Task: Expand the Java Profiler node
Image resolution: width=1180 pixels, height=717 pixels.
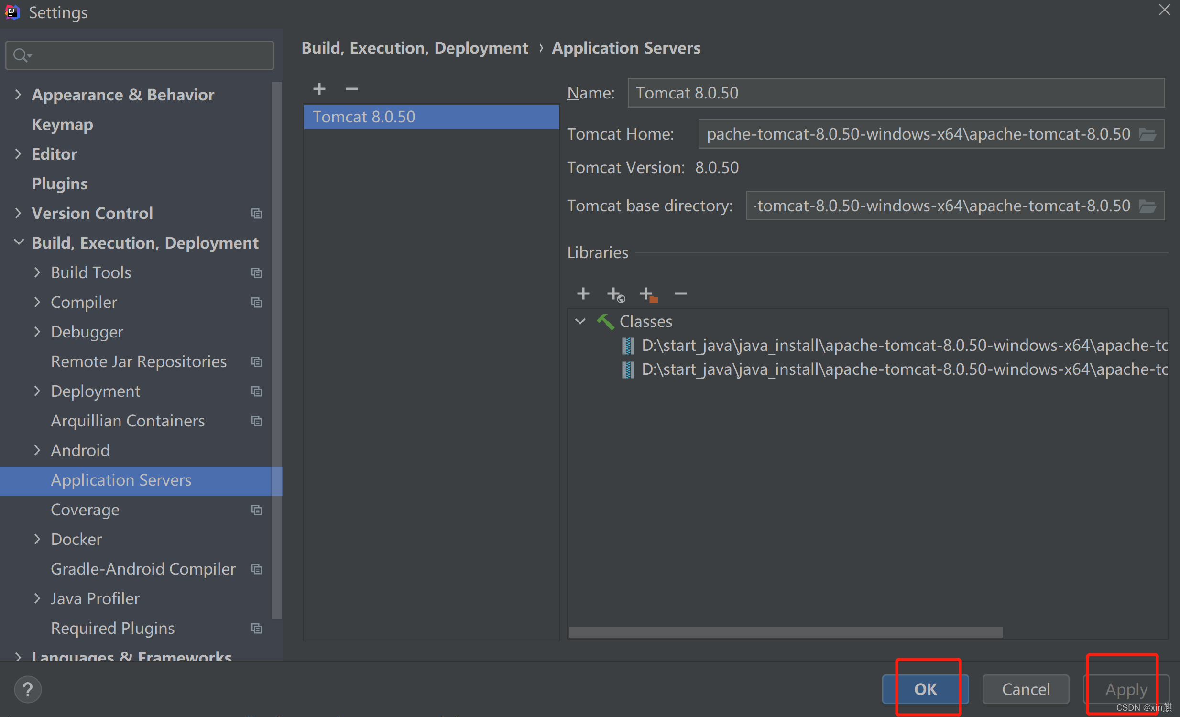Action: tap(37, 599)
